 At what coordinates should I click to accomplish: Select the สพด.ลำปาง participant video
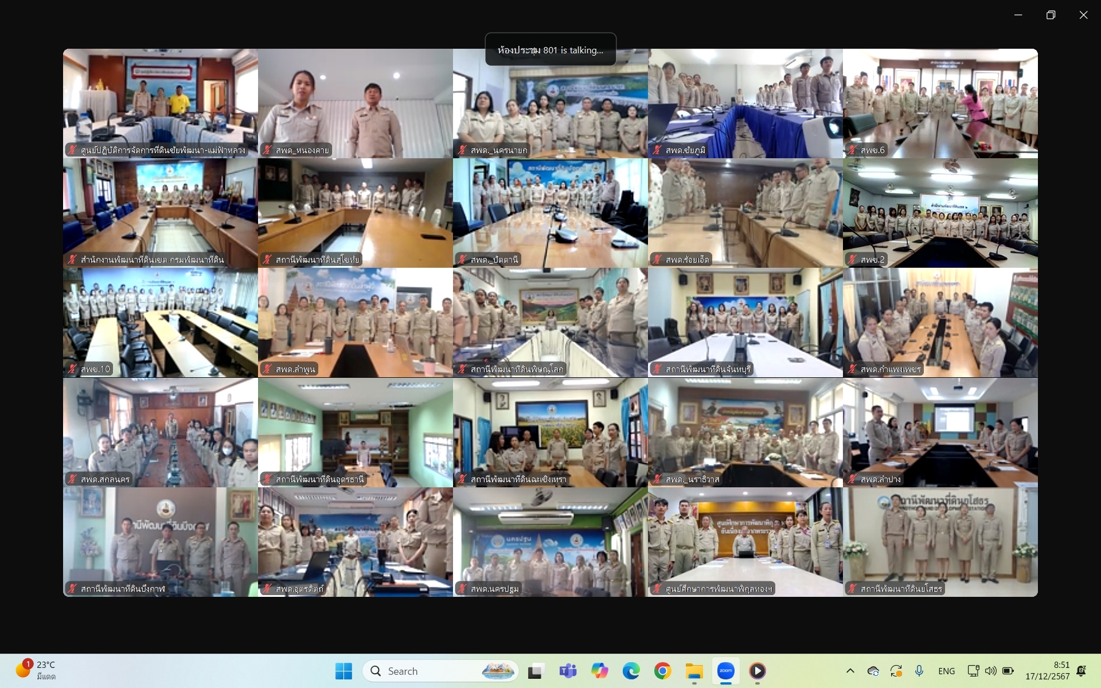tap(940, 432)
